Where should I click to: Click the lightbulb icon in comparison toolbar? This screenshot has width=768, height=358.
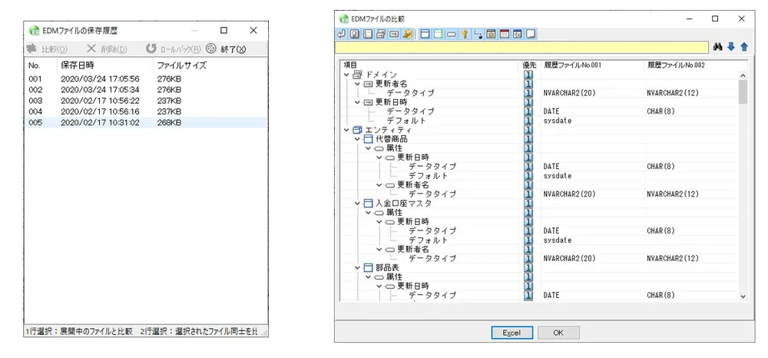coord(355,34)
